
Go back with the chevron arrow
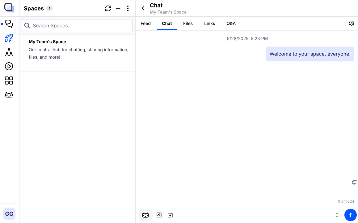point(143,8)
